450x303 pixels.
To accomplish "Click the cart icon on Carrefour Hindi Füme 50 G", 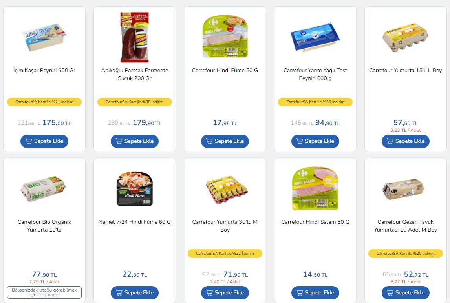I will coord(210,141).
